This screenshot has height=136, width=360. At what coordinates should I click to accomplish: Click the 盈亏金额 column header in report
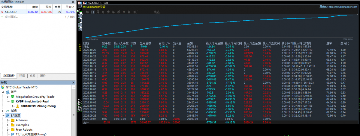[146, 43]
